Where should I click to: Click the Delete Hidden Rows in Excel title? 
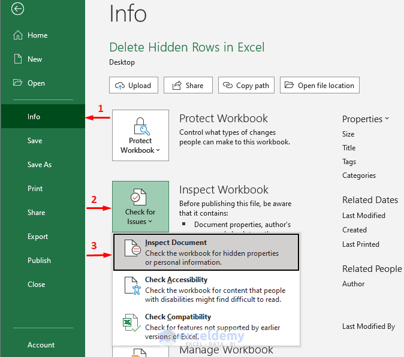tap(187, 47)
